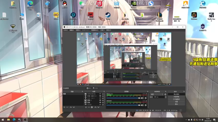Image resolution: width=218 pixels, height=122 pixels.
Task: Open the 文件(F) menu
Action: (66, 30)
